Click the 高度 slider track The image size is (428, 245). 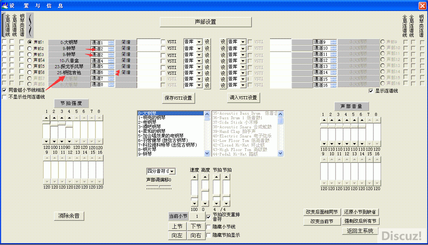[205, 190]
